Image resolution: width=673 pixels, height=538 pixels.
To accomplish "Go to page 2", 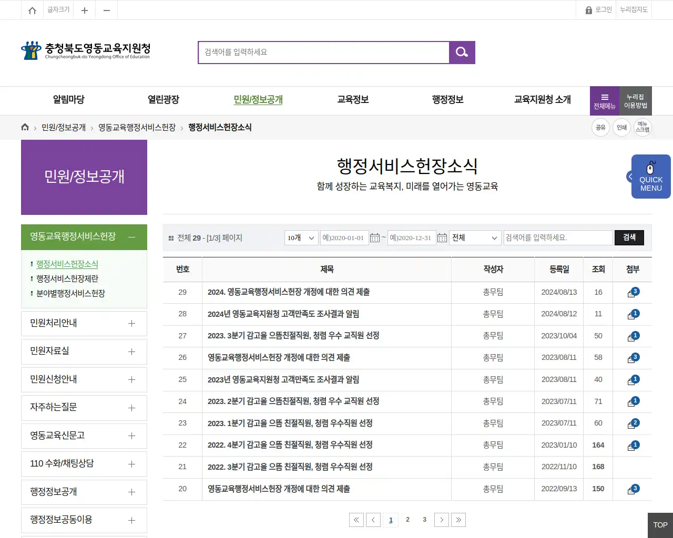I will pos(407,520).
